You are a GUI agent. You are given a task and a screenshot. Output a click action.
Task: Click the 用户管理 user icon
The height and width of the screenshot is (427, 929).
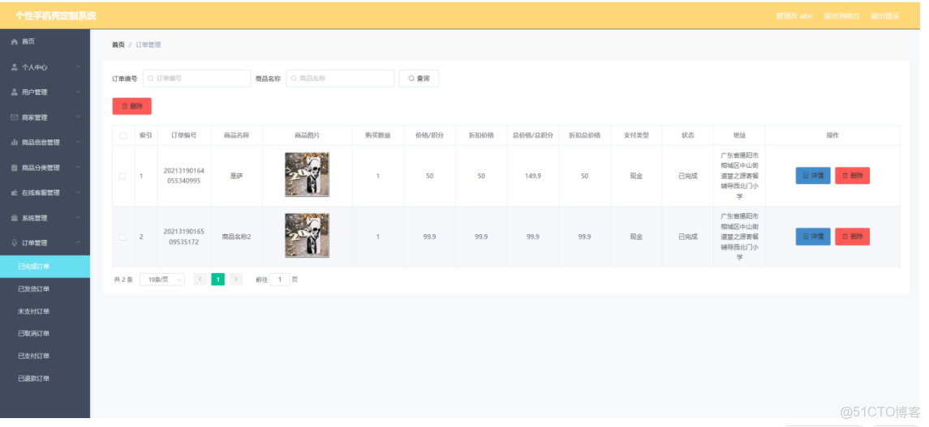coord(15,92)
